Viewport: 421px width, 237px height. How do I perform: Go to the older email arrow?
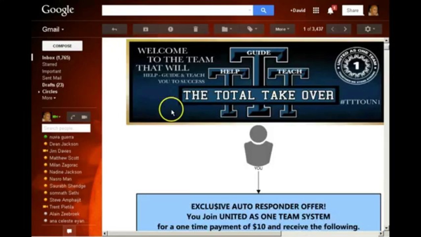click(345, 29)
